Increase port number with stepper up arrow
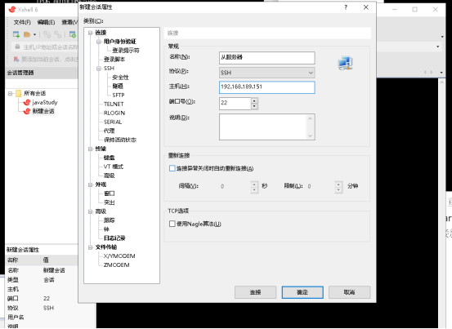452x329 pixels. 254,100
